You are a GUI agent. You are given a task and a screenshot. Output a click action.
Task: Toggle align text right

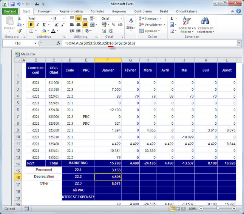click(85, 24)
